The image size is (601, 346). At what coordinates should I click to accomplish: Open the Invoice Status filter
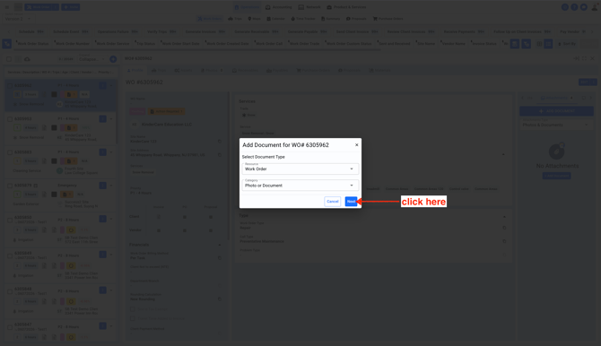(483, 44)
